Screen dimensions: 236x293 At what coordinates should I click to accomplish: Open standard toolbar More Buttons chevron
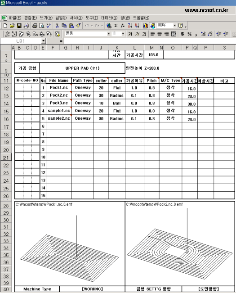point(186,27)
